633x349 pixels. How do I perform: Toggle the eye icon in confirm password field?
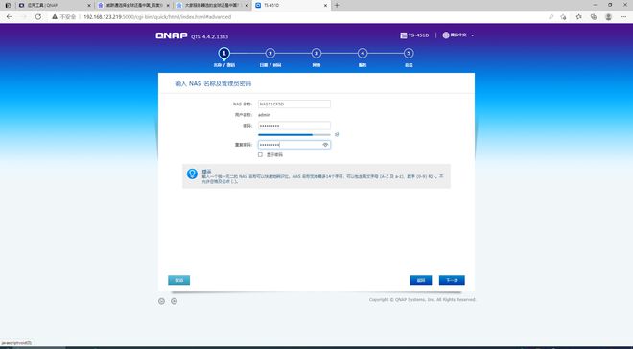coord(325,145)
